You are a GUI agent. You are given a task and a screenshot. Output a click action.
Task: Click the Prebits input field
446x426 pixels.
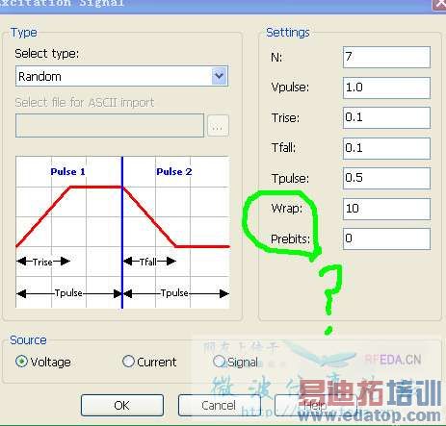(386, 238)
